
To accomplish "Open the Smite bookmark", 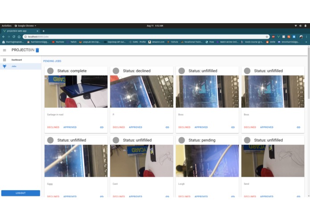I will point(271,42).
